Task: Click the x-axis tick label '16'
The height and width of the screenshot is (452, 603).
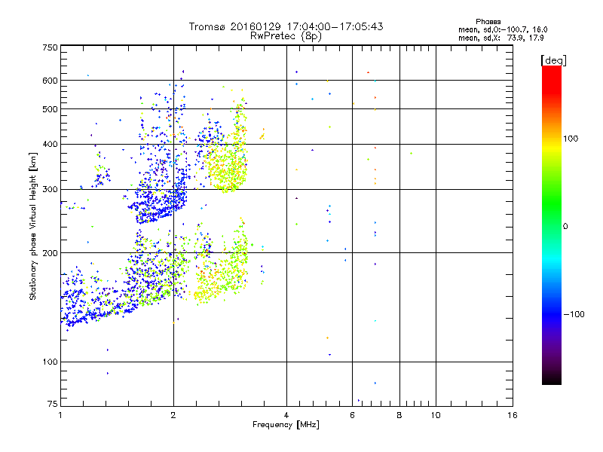Action: (513, 415)
